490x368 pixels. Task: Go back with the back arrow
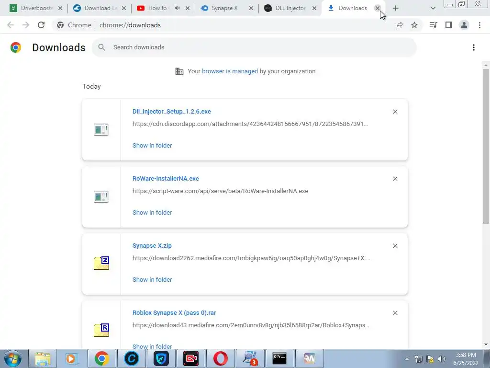(11, 25)
